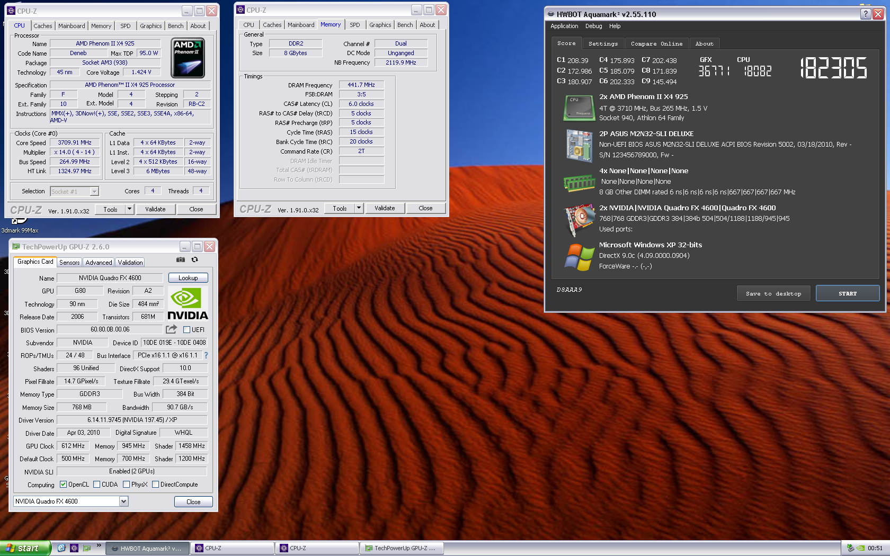
Task: Click the refresh icon in GPU-Z
Action: (x=194, y=259)
